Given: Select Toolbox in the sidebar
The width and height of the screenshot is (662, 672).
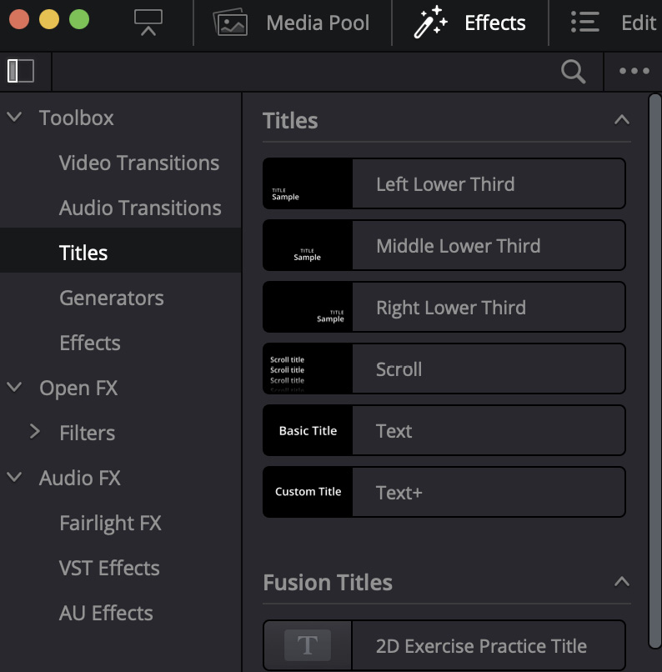Looking at the screenshot, I should point(76,118).
